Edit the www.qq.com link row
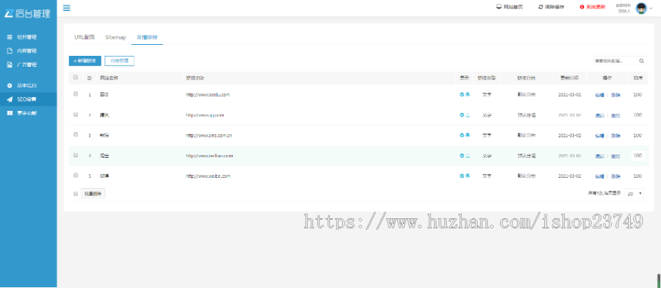Viewport: 661px width, 288px height. click(599, 115)
